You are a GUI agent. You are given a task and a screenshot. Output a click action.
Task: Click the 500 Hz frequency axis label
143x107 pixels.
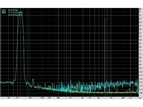pos(58,98)
